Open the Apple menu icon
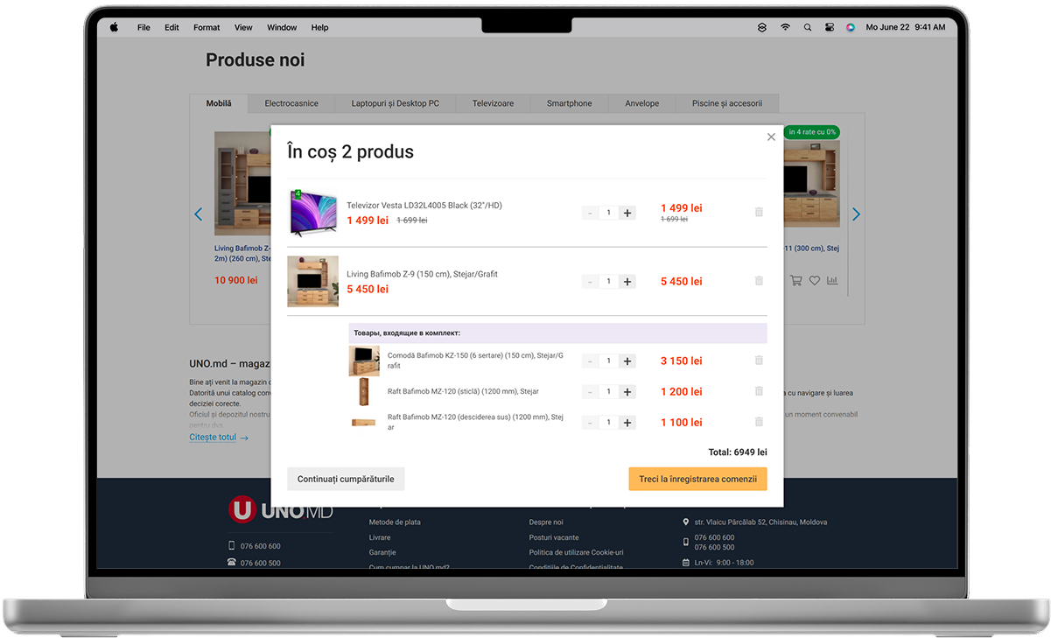 (114, 27)
